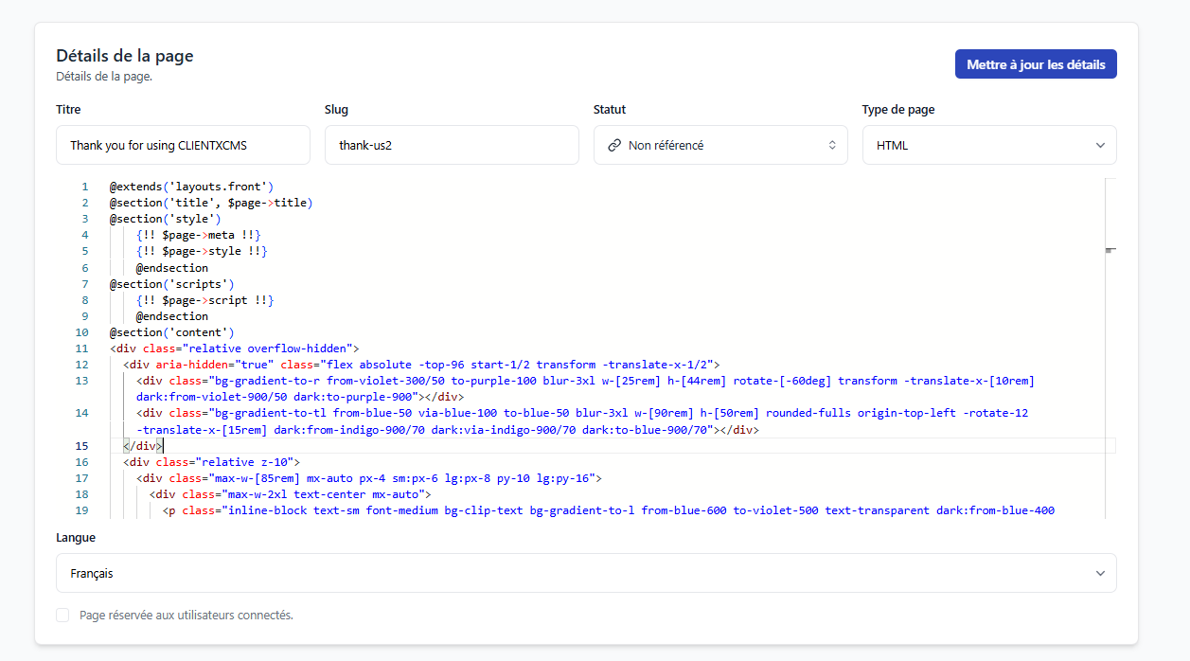Open the Type de page dropdown set to HTML
Image resolution: width=1190 pixels, height=661 pixels.
coord(989,144)
